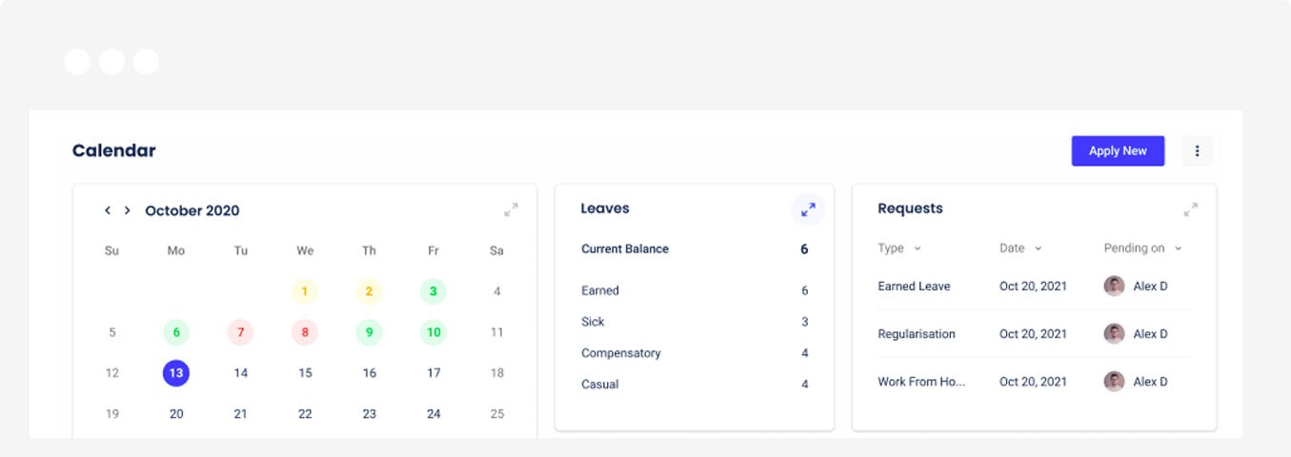
Task: Sort requests by Type dropdown
Action: [899, 248]
